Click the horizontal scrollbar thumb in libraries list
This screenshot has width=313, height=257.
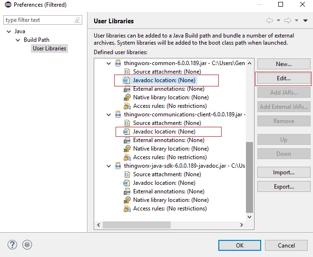(137, 225)
